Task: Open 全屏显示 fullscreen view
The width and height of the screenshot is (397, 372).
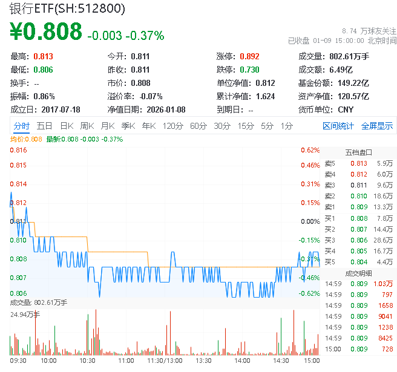Action: 376,126
